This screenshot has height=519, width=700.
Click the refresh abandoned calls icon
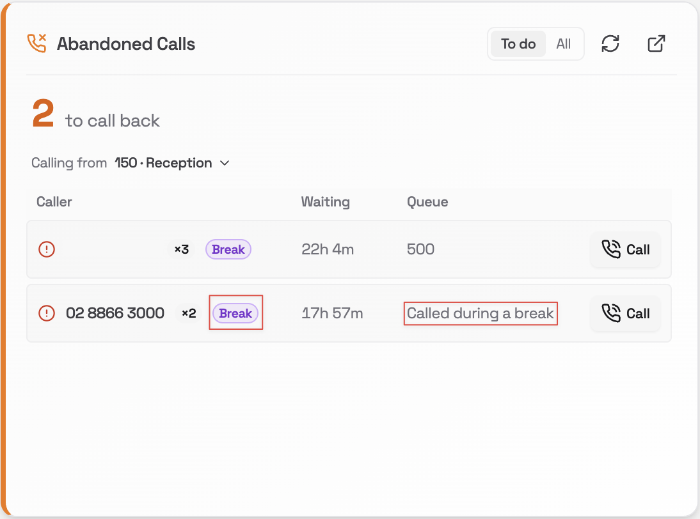point(610,43)
